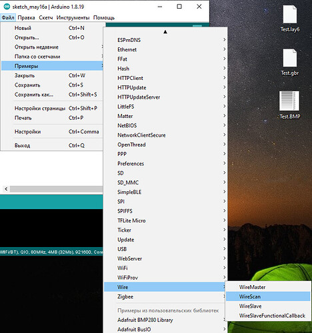Screen dimensions: 312x333
Task: Expand TFLite Micro examples
Action: [165, 220]
